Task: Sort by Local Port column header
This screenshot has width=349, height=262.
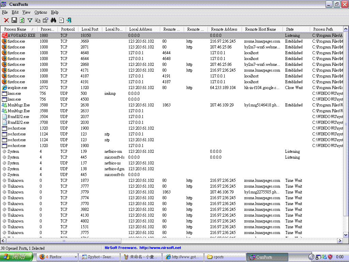Action: click(90, 29)
